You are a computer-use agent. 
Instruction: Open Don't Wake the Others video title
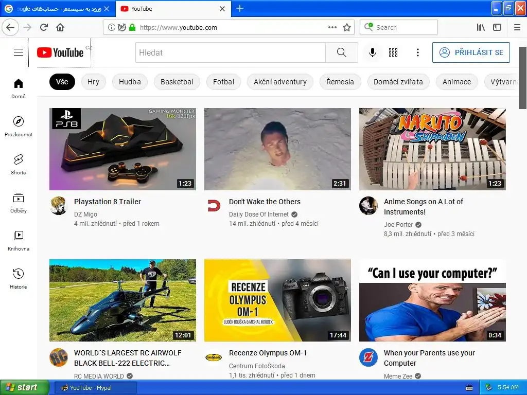(265, 202)
